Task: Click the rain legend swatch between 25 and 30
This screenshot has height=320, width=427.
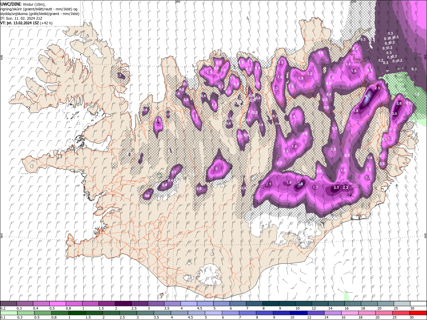Action: [402, 313]
